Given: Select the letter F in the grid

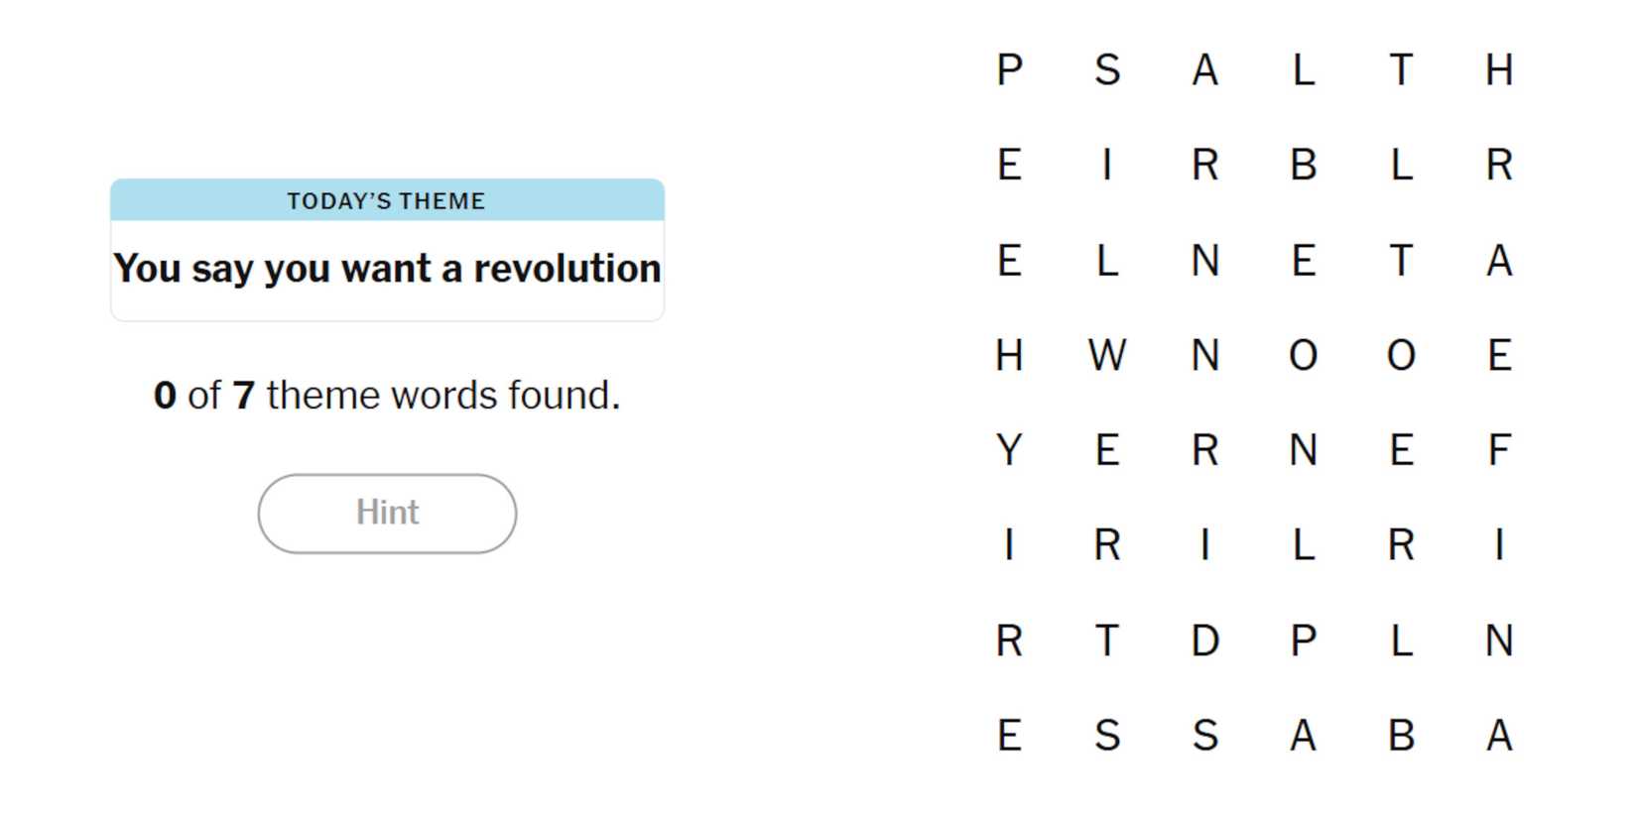Looking at the screenshot, I should pos(1499,450).
